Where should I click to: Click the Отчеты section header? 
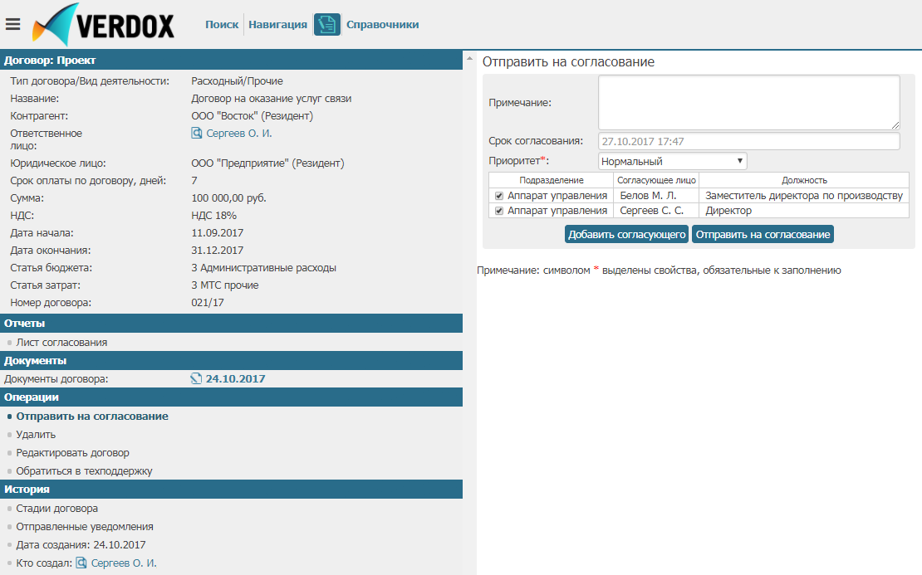pyautogui.click(x=231, y=323)
